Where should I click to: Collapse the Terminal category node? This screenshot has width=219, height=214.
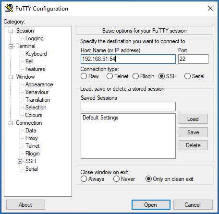click(x=11, y=46)
